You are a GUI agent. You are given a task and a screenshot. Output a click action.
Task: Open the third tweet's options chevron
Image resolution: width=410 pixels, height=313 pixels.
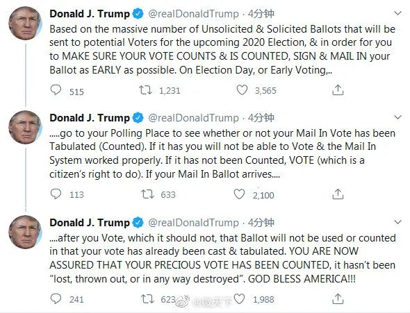(x=397, y=222)
